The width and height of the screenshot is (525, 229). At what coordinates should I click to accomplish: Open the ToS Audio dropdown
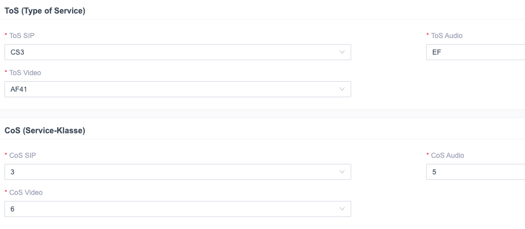tap(475, 52)
